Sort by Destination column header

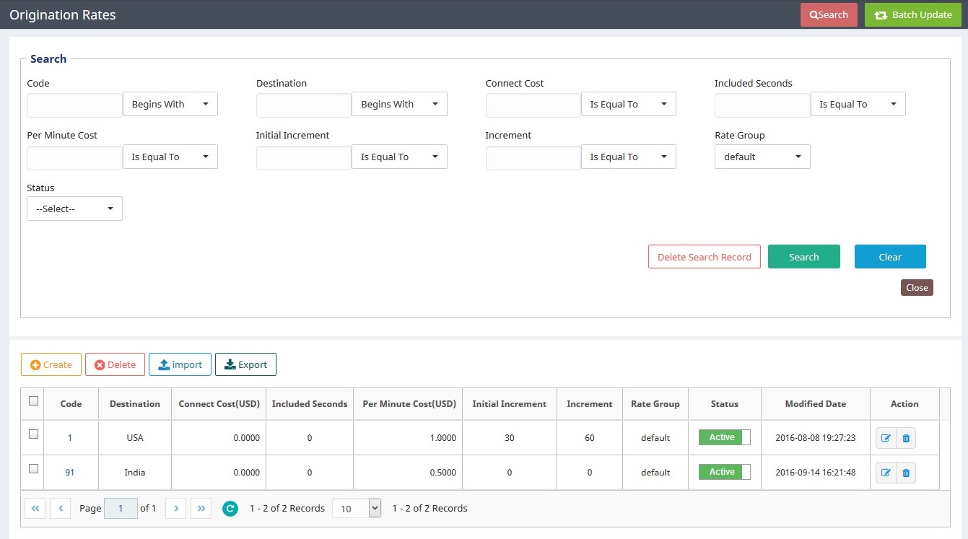click(135, 404)
